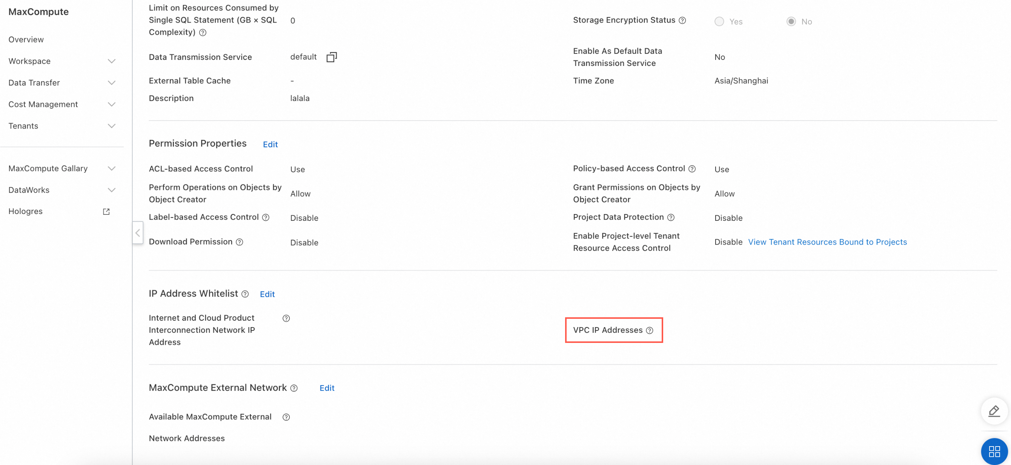The height and width of the screenshot is (465, 1011).
Task: Click the MaxCompute title in sidebar
Action: 38,12
